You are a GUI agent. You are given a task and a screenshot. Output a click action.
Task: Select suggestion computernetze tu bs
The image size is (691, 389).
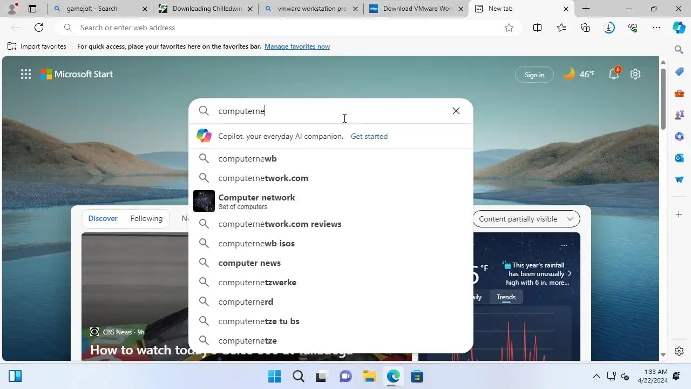(x=330, y=321)
